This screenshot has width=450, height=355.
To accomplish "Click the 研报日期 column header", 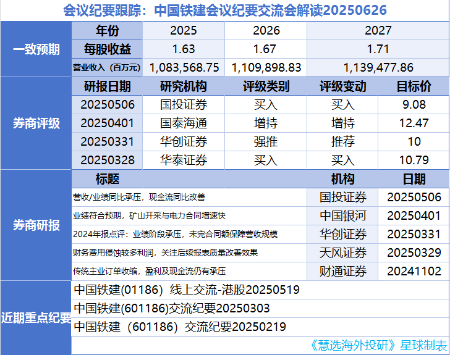I will [107, 86].
